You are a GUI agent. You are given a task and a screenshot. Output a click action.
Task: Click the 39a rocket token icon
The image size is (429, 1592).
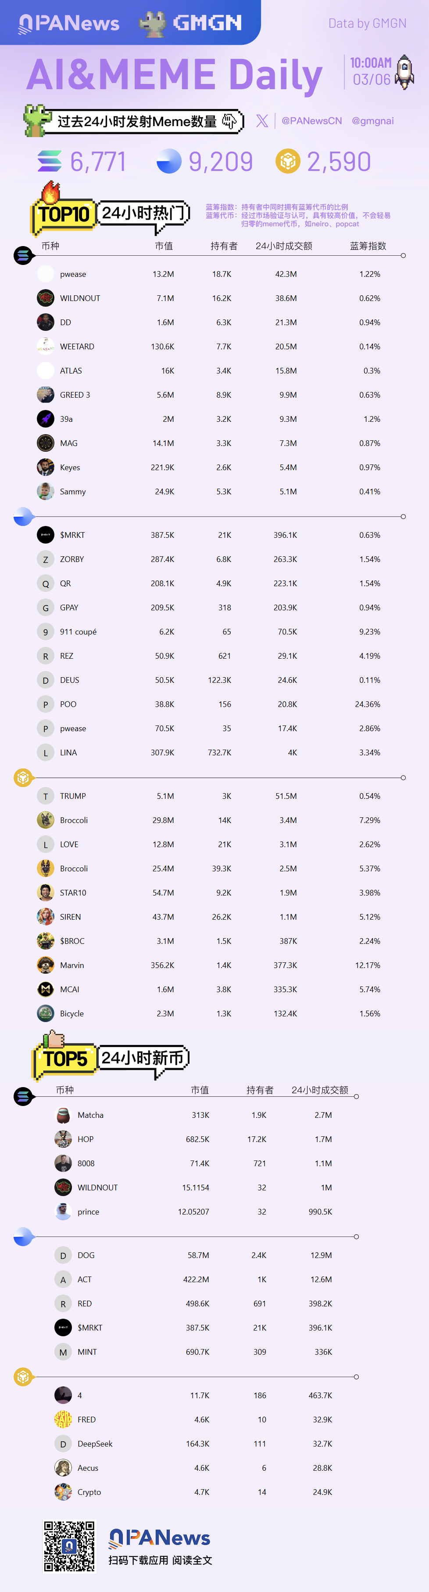46,419
